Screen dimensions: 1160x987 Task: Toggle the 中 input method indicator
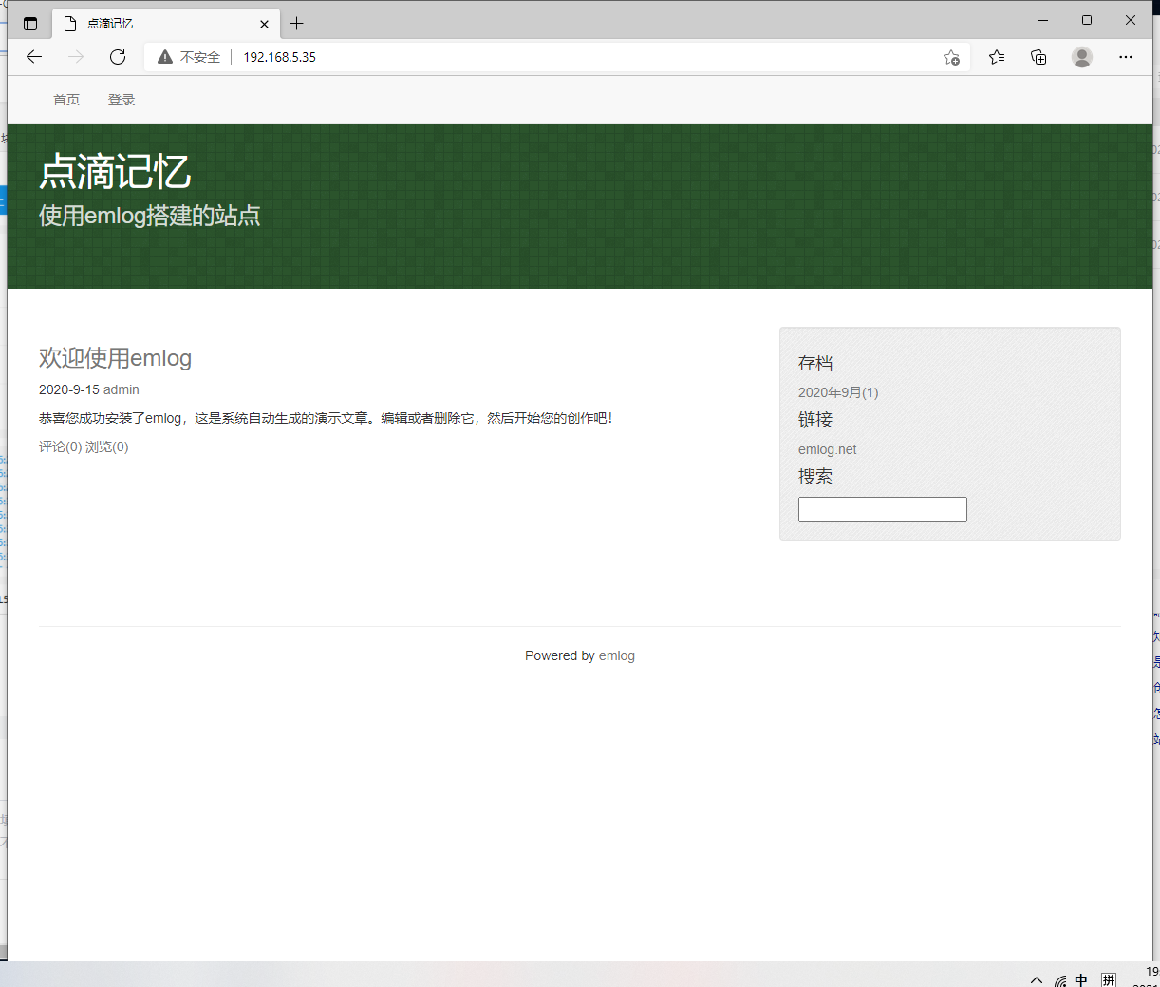[1081, 979]
